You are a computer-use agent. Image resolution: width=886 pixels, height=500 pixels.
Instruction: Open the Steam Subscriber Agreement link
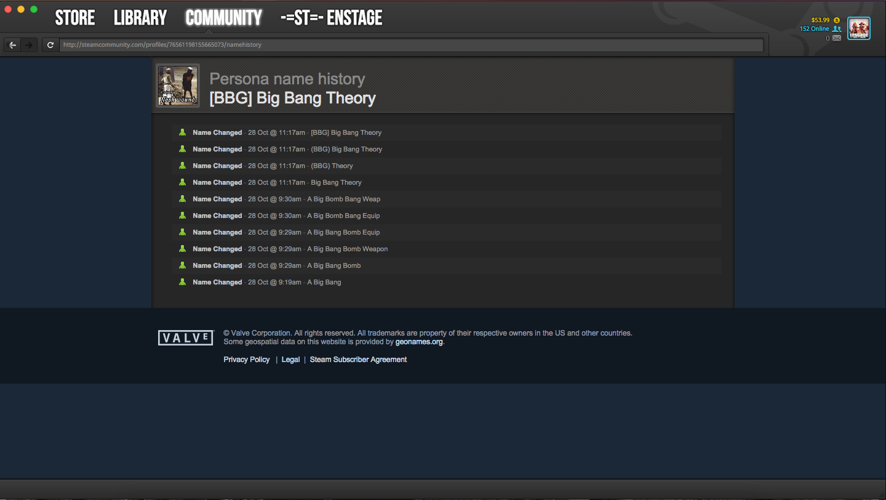[x=358, y=360]
